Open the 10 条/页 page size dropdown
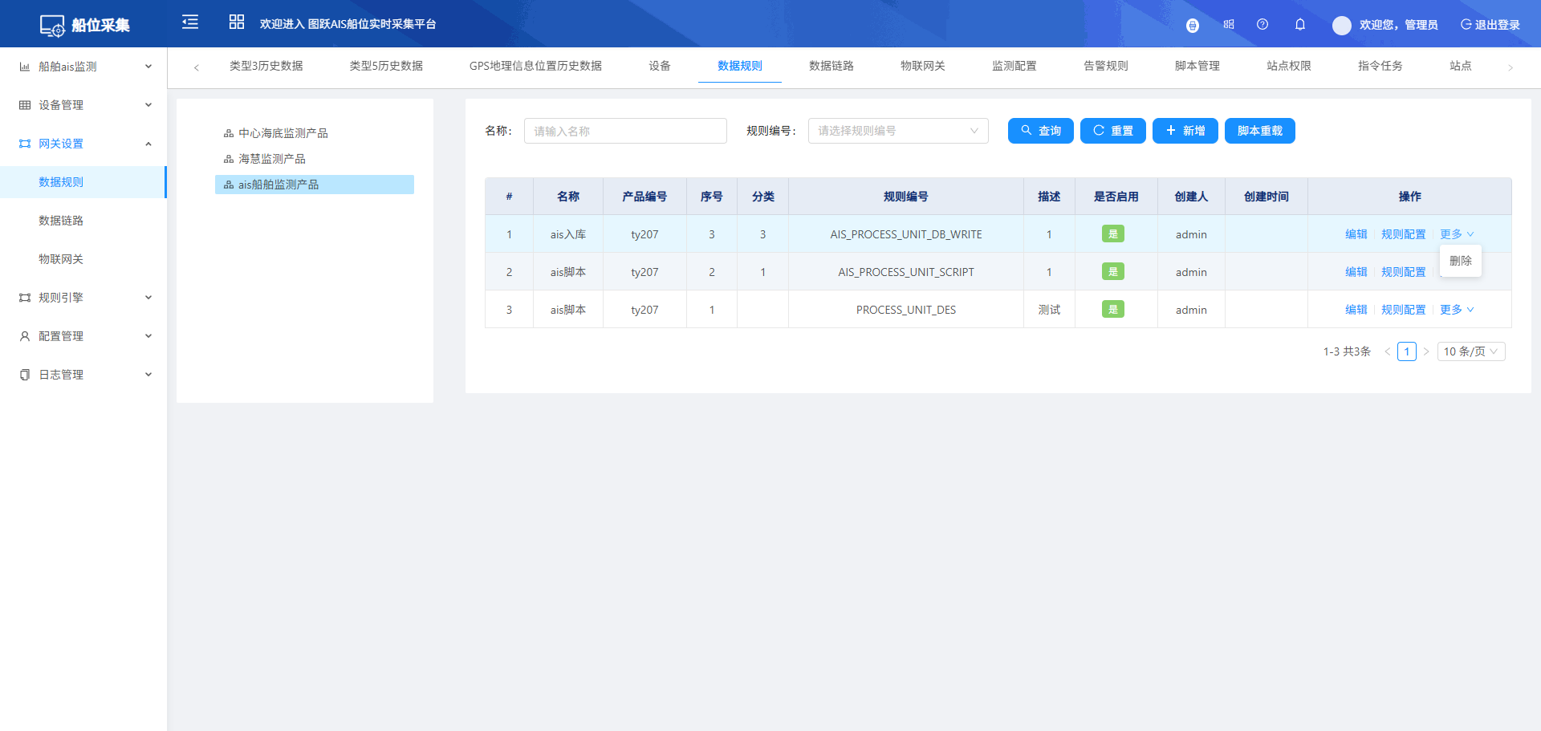1541x731 pixels. pyautogui.click(x=1470, y=351)
